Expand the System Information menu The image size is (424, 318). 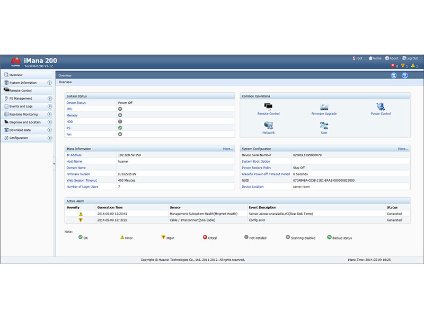(49, 83)
